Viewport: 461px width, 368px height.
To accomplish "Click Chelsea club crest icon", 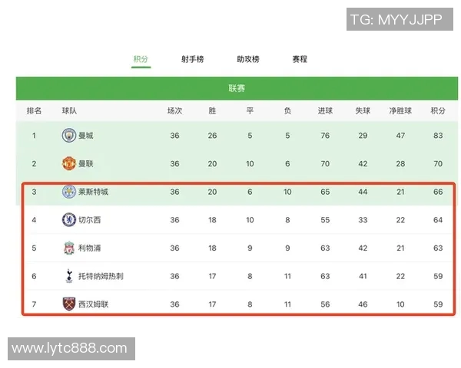I will tap(68, 220).
